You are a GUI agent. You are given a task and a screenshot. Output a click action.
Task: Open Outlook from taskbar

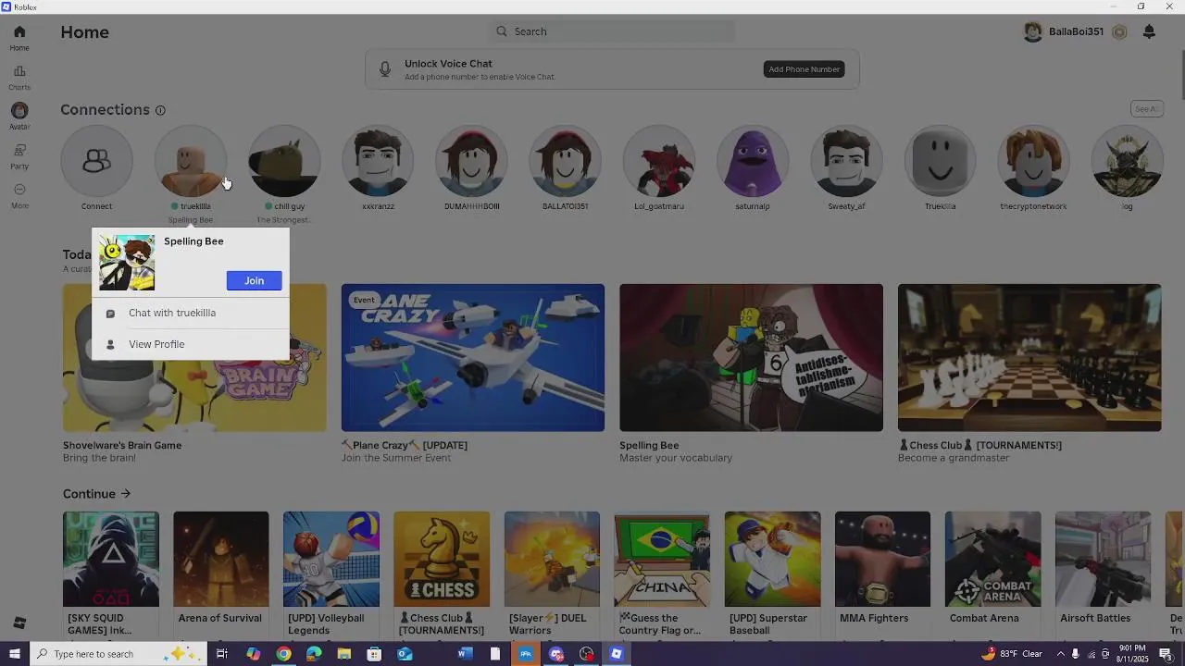tap(405, 654)
